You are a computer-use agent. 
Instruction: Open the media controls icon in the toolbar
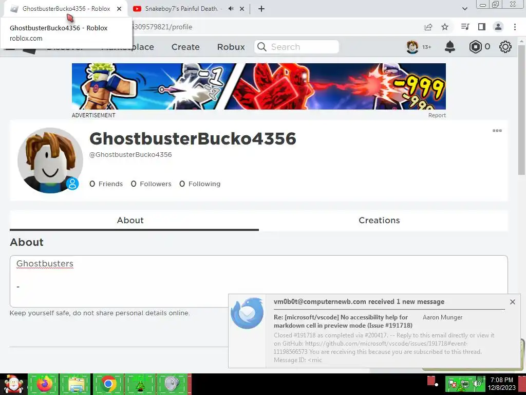tap(465, 27)
